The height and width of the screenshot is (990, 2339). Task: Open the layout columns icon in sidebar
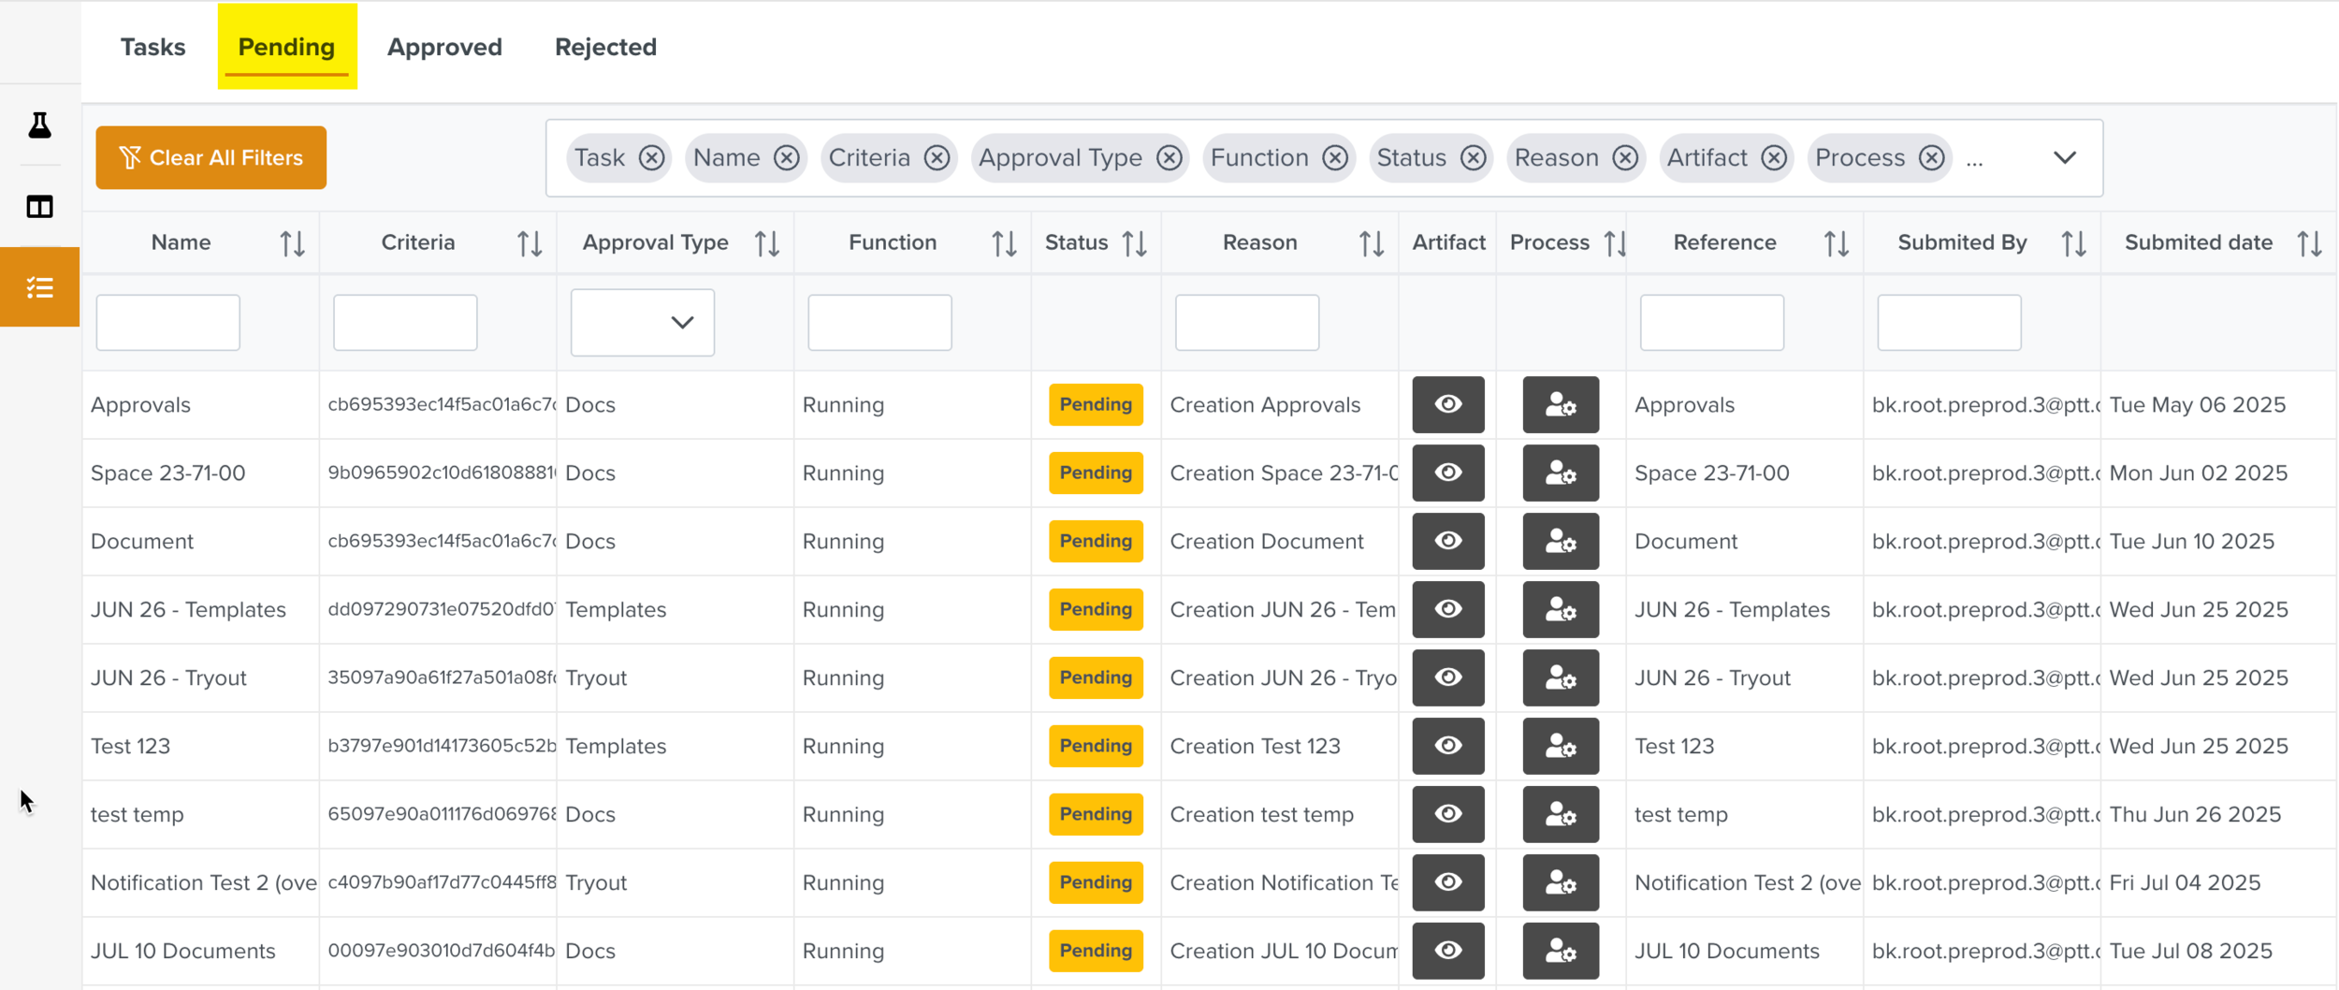[x=39, y=207]
